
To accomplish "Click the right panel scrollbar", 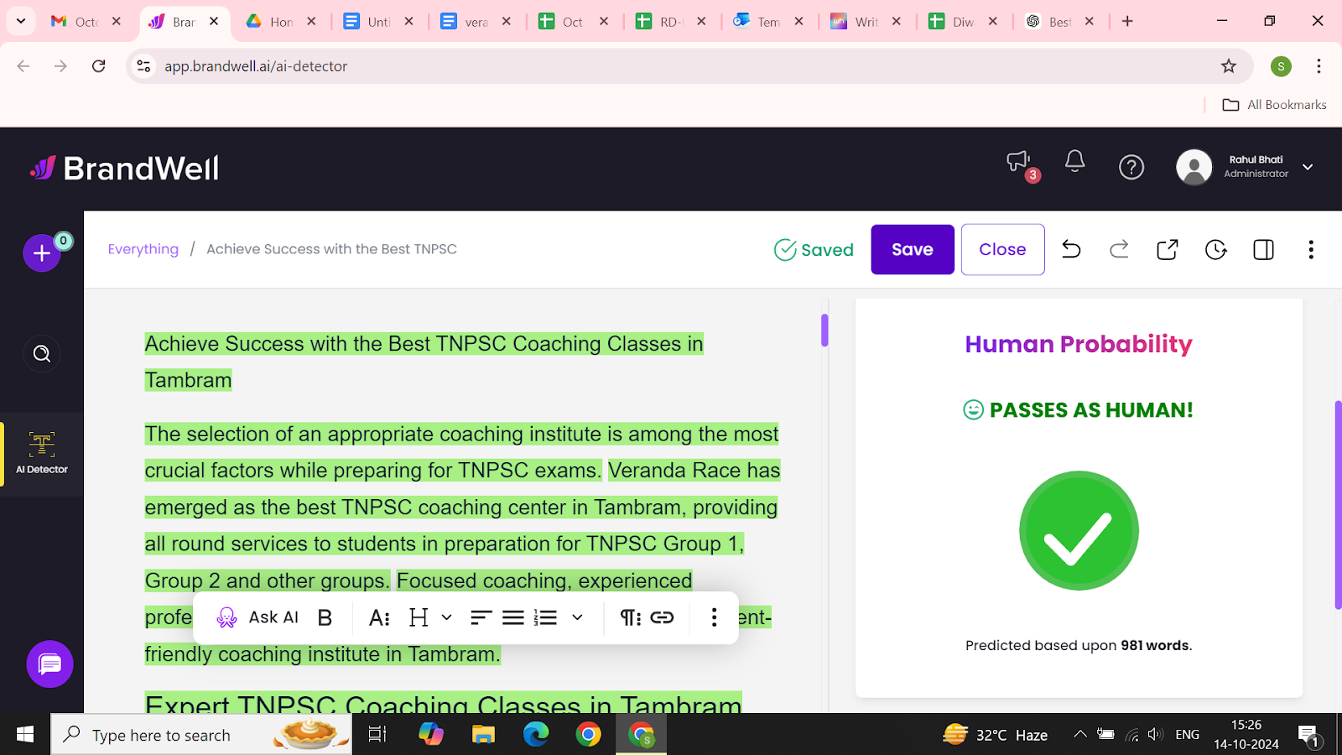I will click(1338, 505).
